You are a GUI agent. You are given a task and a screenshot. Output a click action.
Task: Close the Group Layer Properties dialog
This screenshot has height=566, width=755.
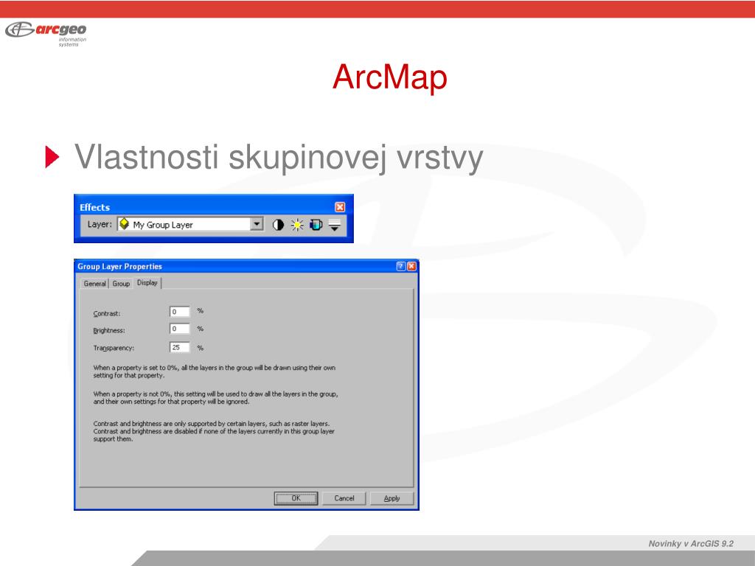[x=411, y=266]
